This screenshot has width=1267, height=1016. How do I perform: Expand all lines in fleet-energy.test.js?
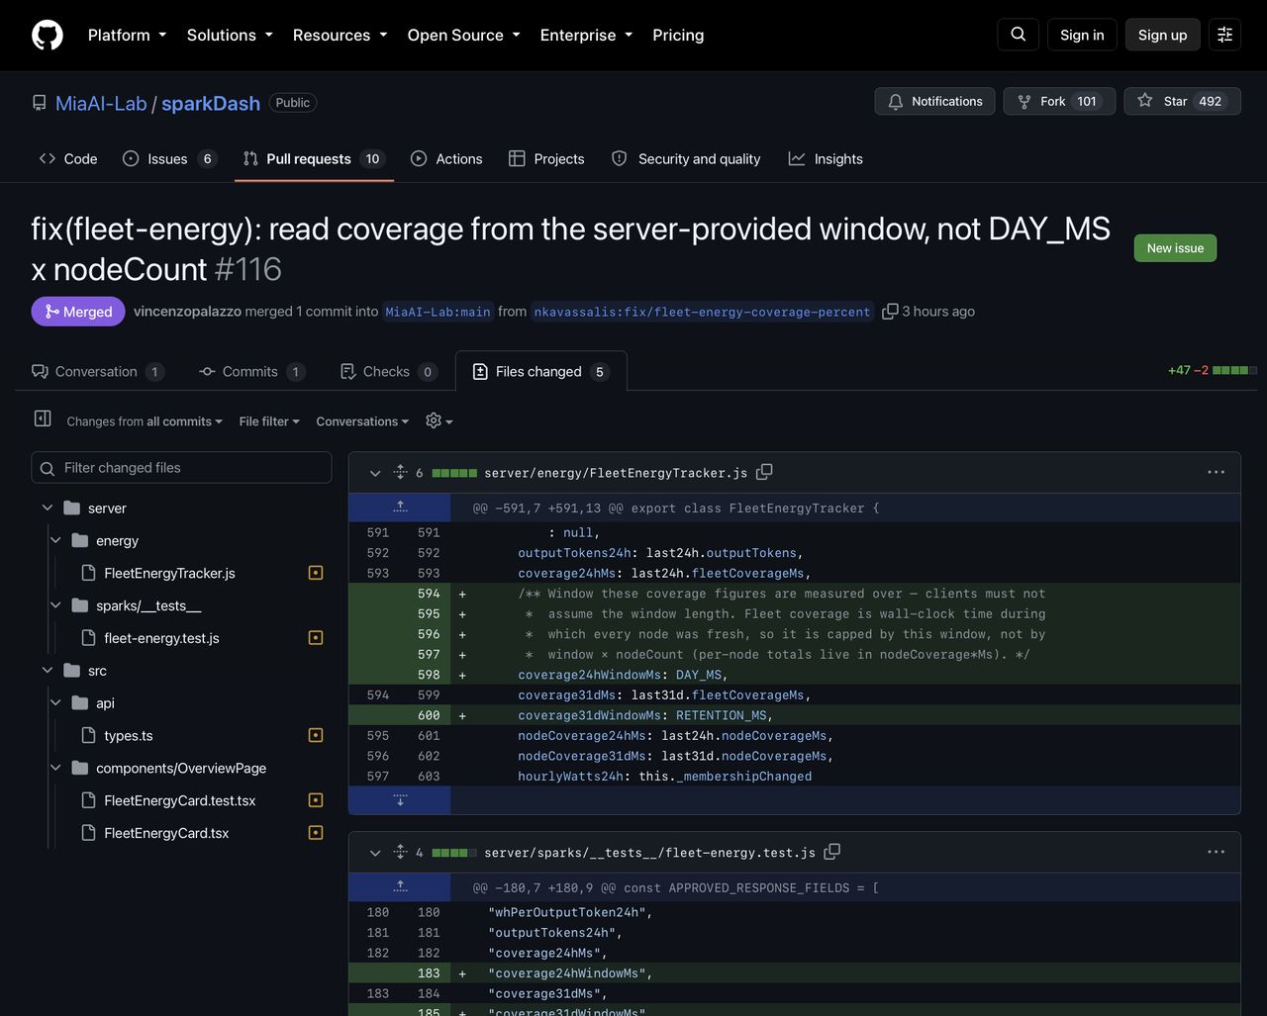[400, 852]
